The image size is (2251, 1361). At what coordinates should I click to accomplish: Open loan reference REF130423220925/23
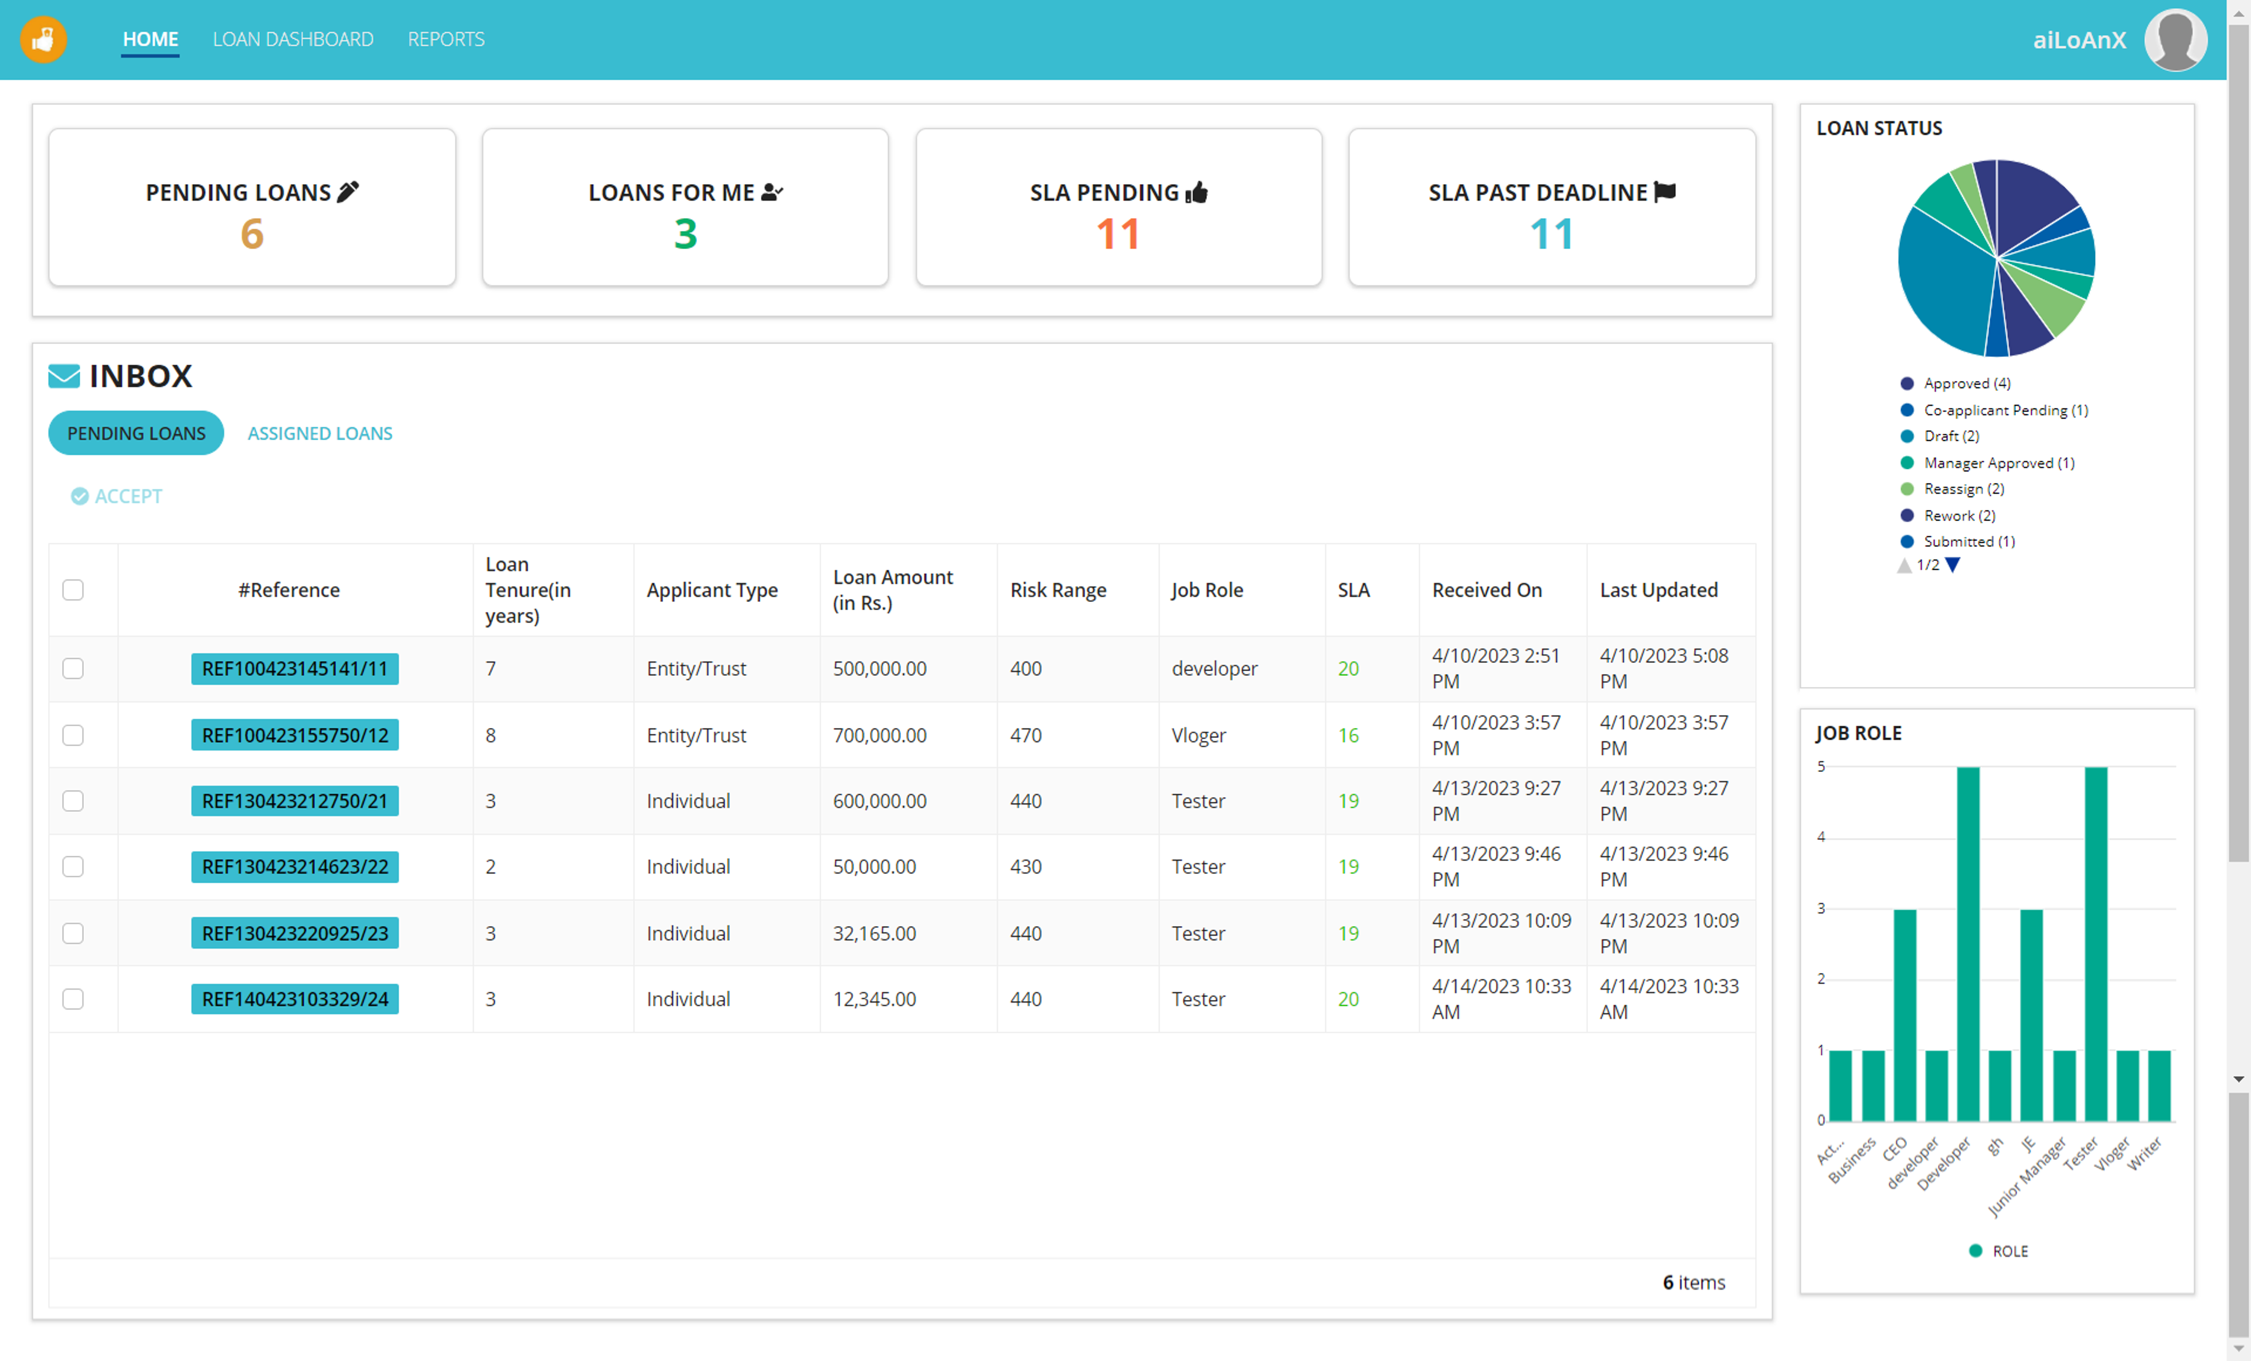(295, 934)
